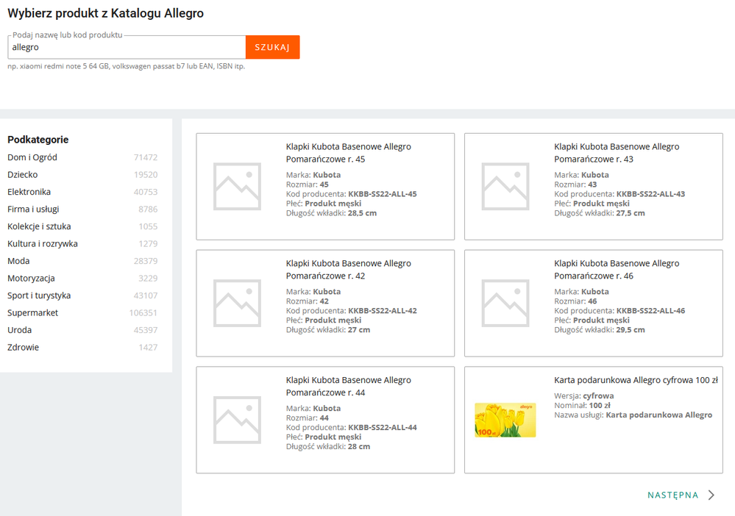Filter by the Supermarket subcategory
The image size is (735, 516).
pyautogui.click(x=33, y=313)
